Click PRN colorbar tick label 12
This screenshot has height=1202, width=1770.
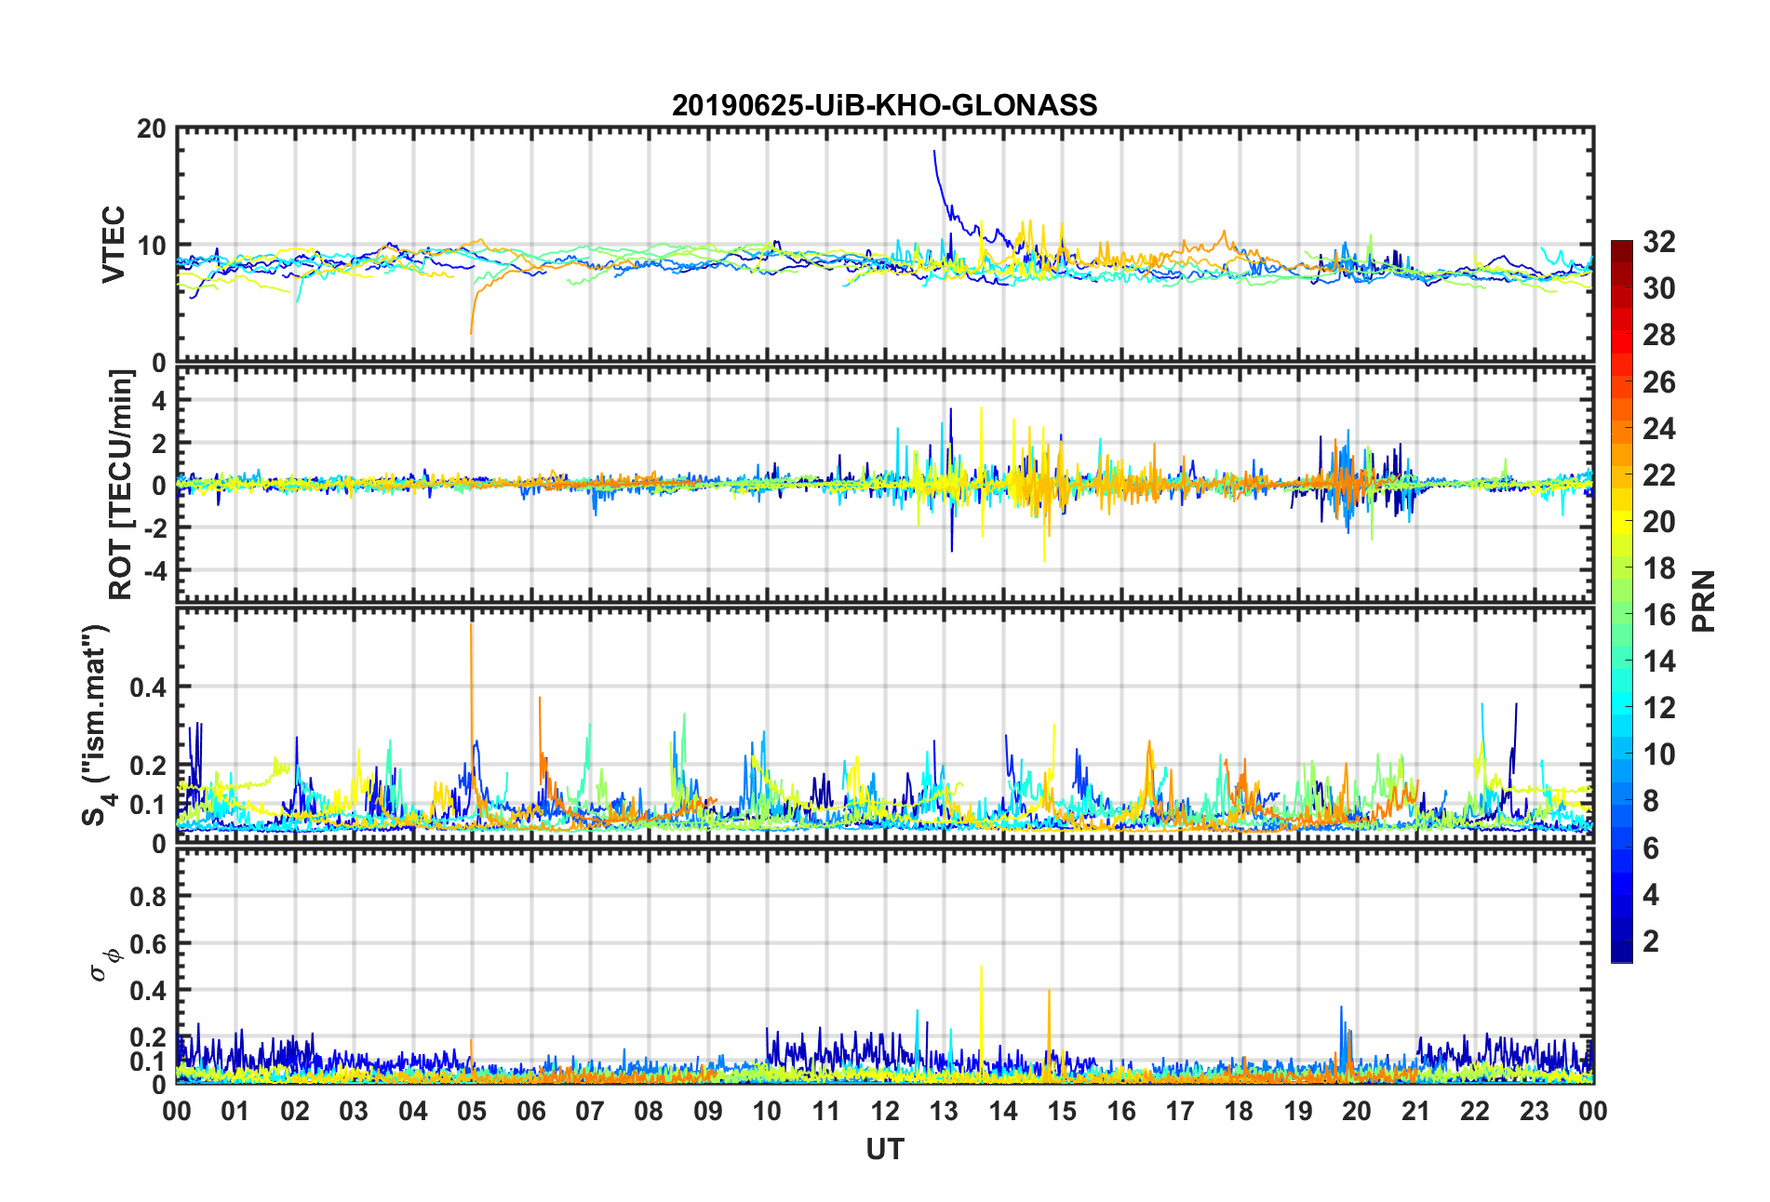pos(1658,708)
